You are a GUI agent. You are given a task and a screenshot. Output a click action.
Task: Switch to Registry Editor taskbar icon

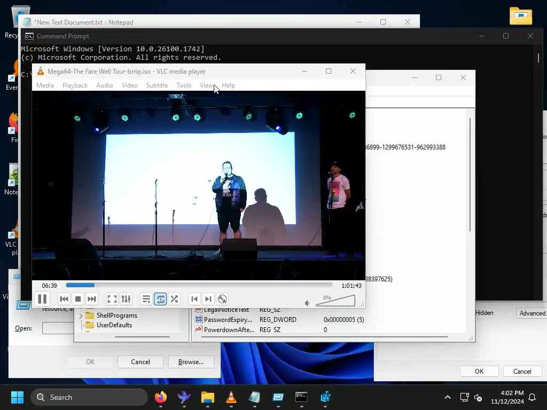[x=325, y=397]
